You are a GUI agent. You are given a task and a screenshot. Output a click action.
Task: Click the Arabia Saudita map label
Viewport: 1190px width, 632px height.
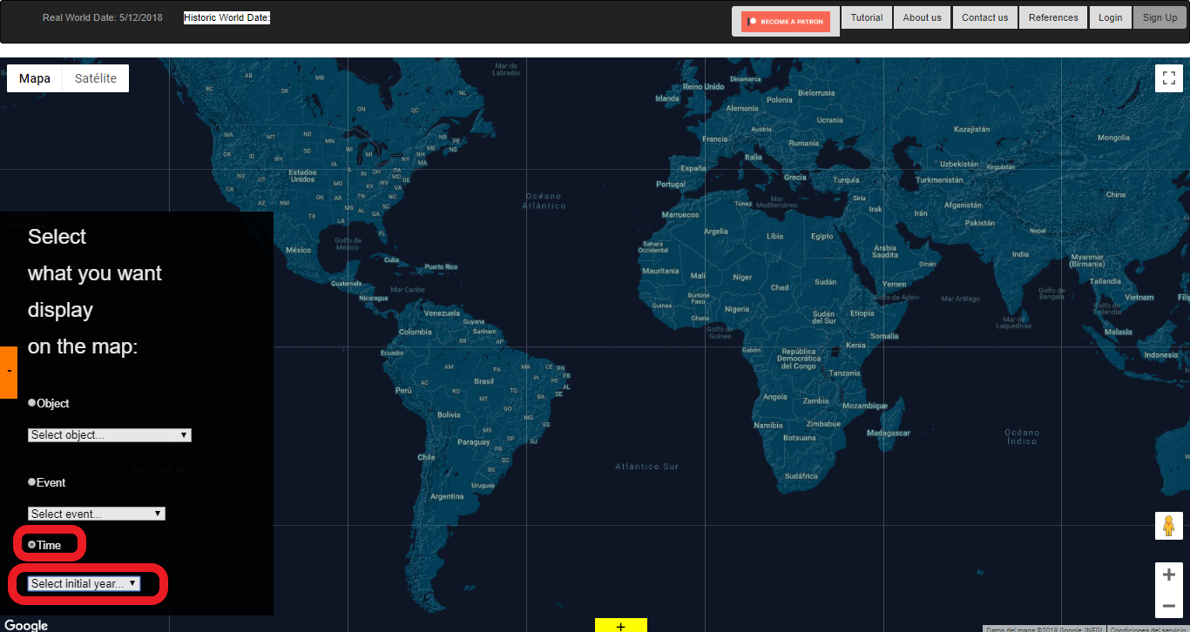(885, 252)
